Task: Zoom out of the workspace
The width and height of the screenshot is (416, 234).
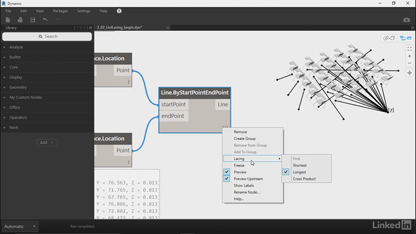Action: 409,63
